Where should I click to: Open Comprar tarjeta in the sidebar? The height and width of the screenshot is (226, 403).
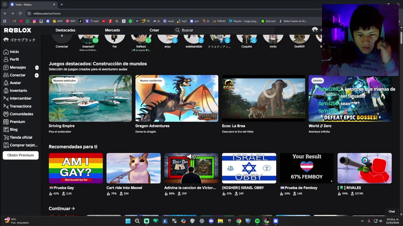[20, 145]
